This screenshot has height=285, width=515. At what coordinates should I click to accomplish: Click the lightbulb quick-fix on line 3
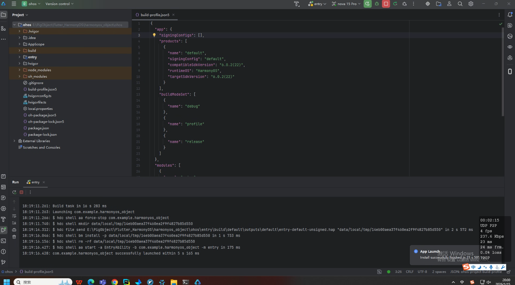[x=154, y=35]
